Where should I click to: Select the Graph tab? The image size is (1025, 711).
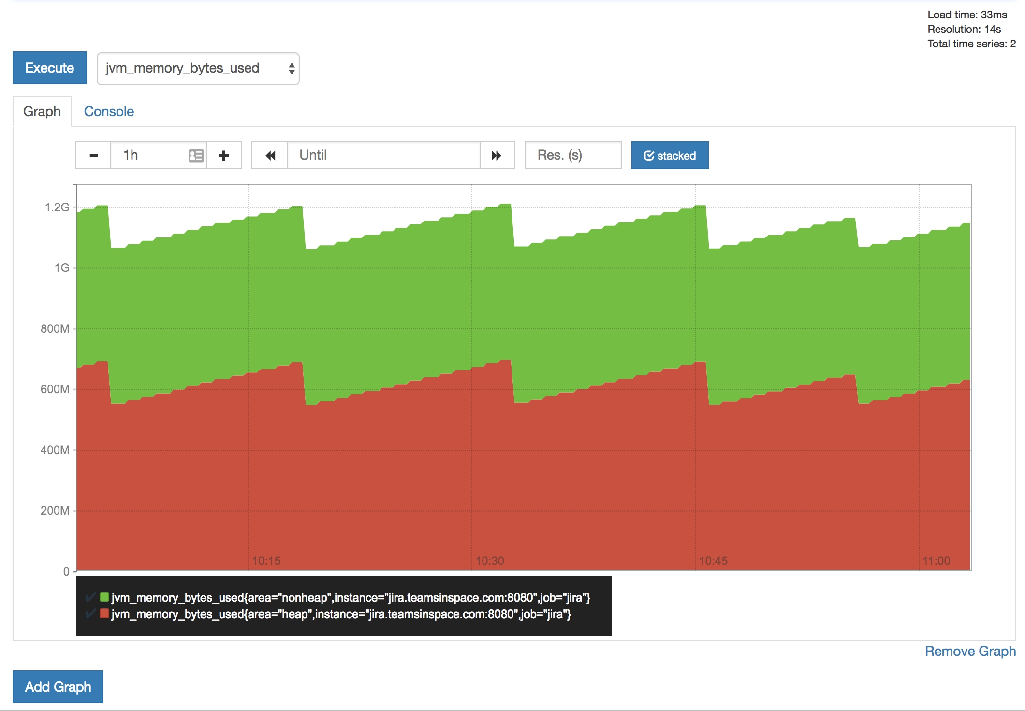42,111
